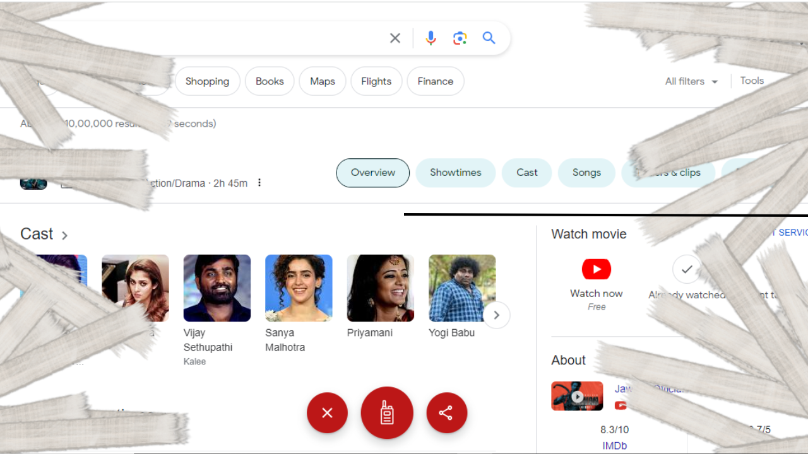Click the YouTube Watch now icon
The width and height of the screenshot is (808, 454).
(x=596, y=269)
